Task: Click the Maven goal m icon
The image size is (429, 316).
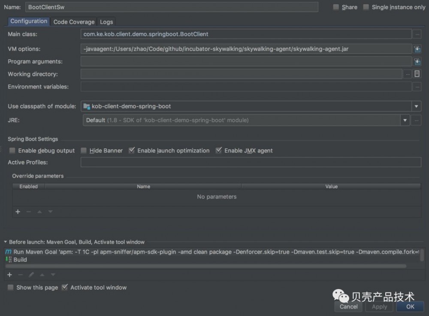Action: pyautogui.click(x=8, y=252)
